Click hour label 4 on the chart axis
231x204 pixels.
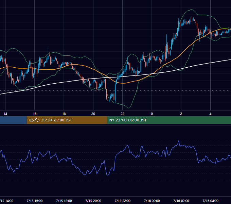point(211,114)
